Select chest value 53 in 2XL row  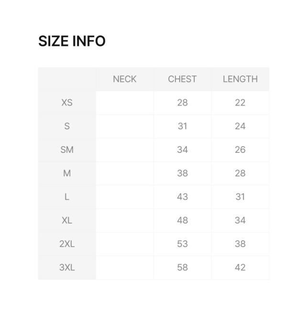click(182, 244)
